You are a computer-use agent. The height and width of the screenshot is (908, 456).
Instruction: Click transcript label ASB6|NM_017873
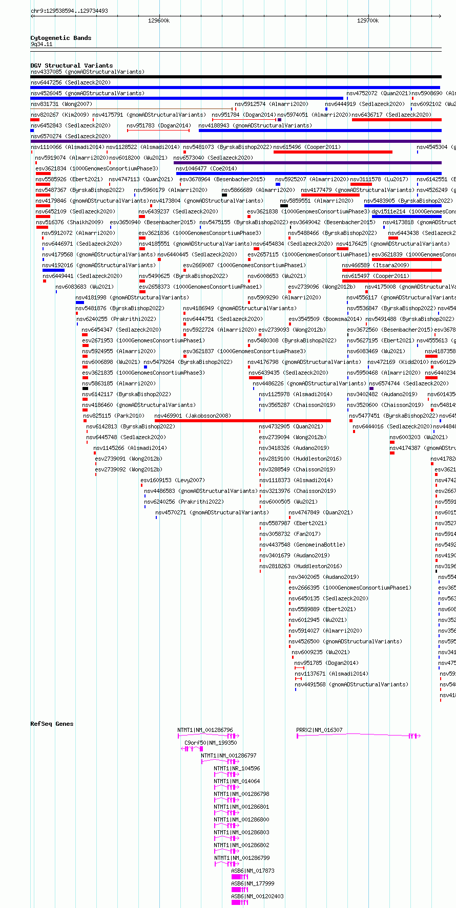(253, 871)
